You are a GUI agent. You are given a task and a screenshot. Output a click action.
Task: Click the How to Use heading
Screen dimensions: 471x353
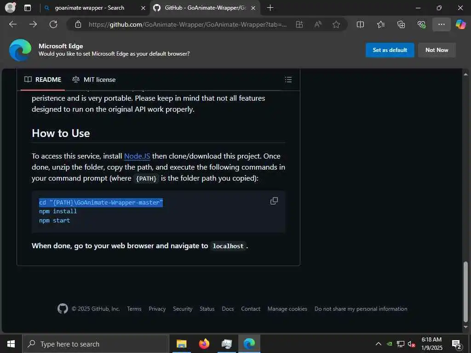(61, 133)
